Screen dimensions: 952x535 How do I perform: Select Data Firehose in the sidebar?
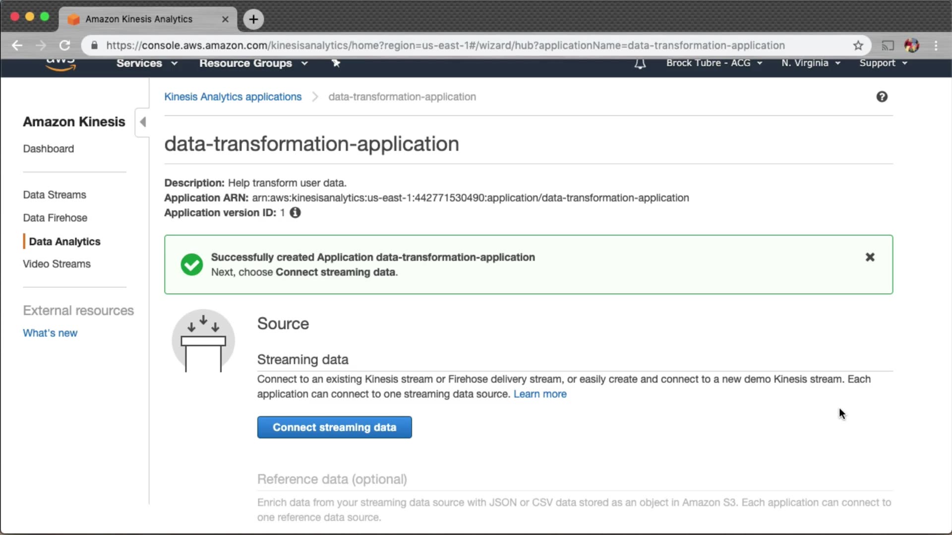tap(55, 218)
